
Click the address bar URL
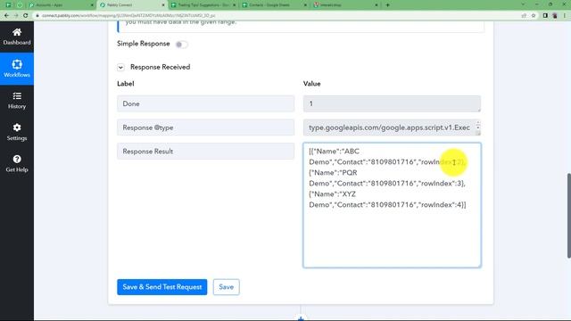pyautogui.click(x=128, y=16)
